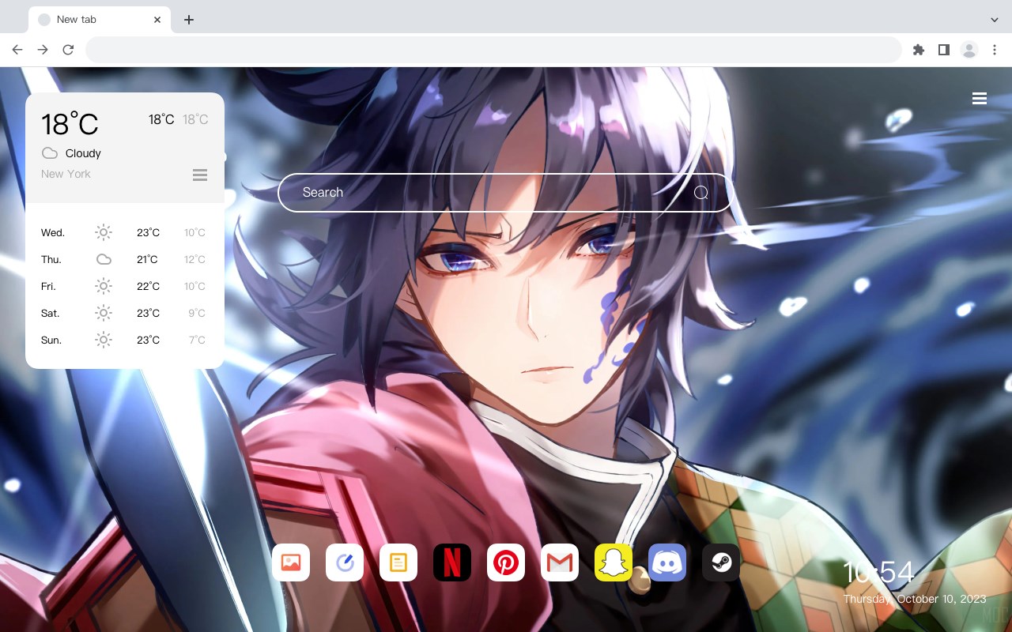
Task: Open the wallpaper gallery shortcut icon
Action: 291,562
